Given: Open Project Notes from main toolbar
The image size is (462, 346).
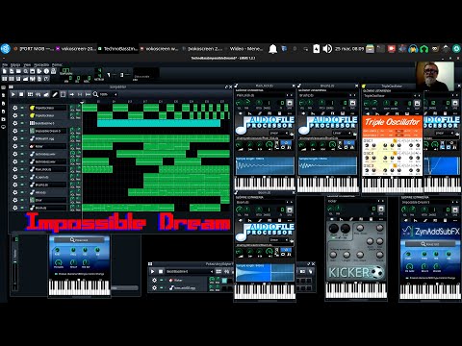Looking at the screenshot, I should coord(39,78).
